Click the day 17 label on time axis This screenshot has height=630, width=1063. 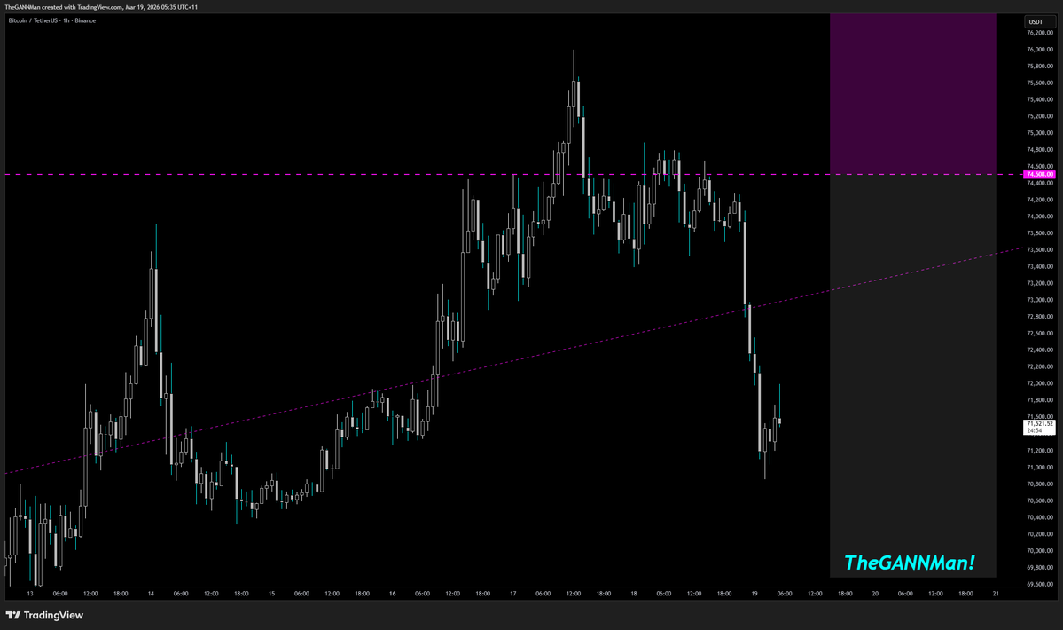(512, 594)
